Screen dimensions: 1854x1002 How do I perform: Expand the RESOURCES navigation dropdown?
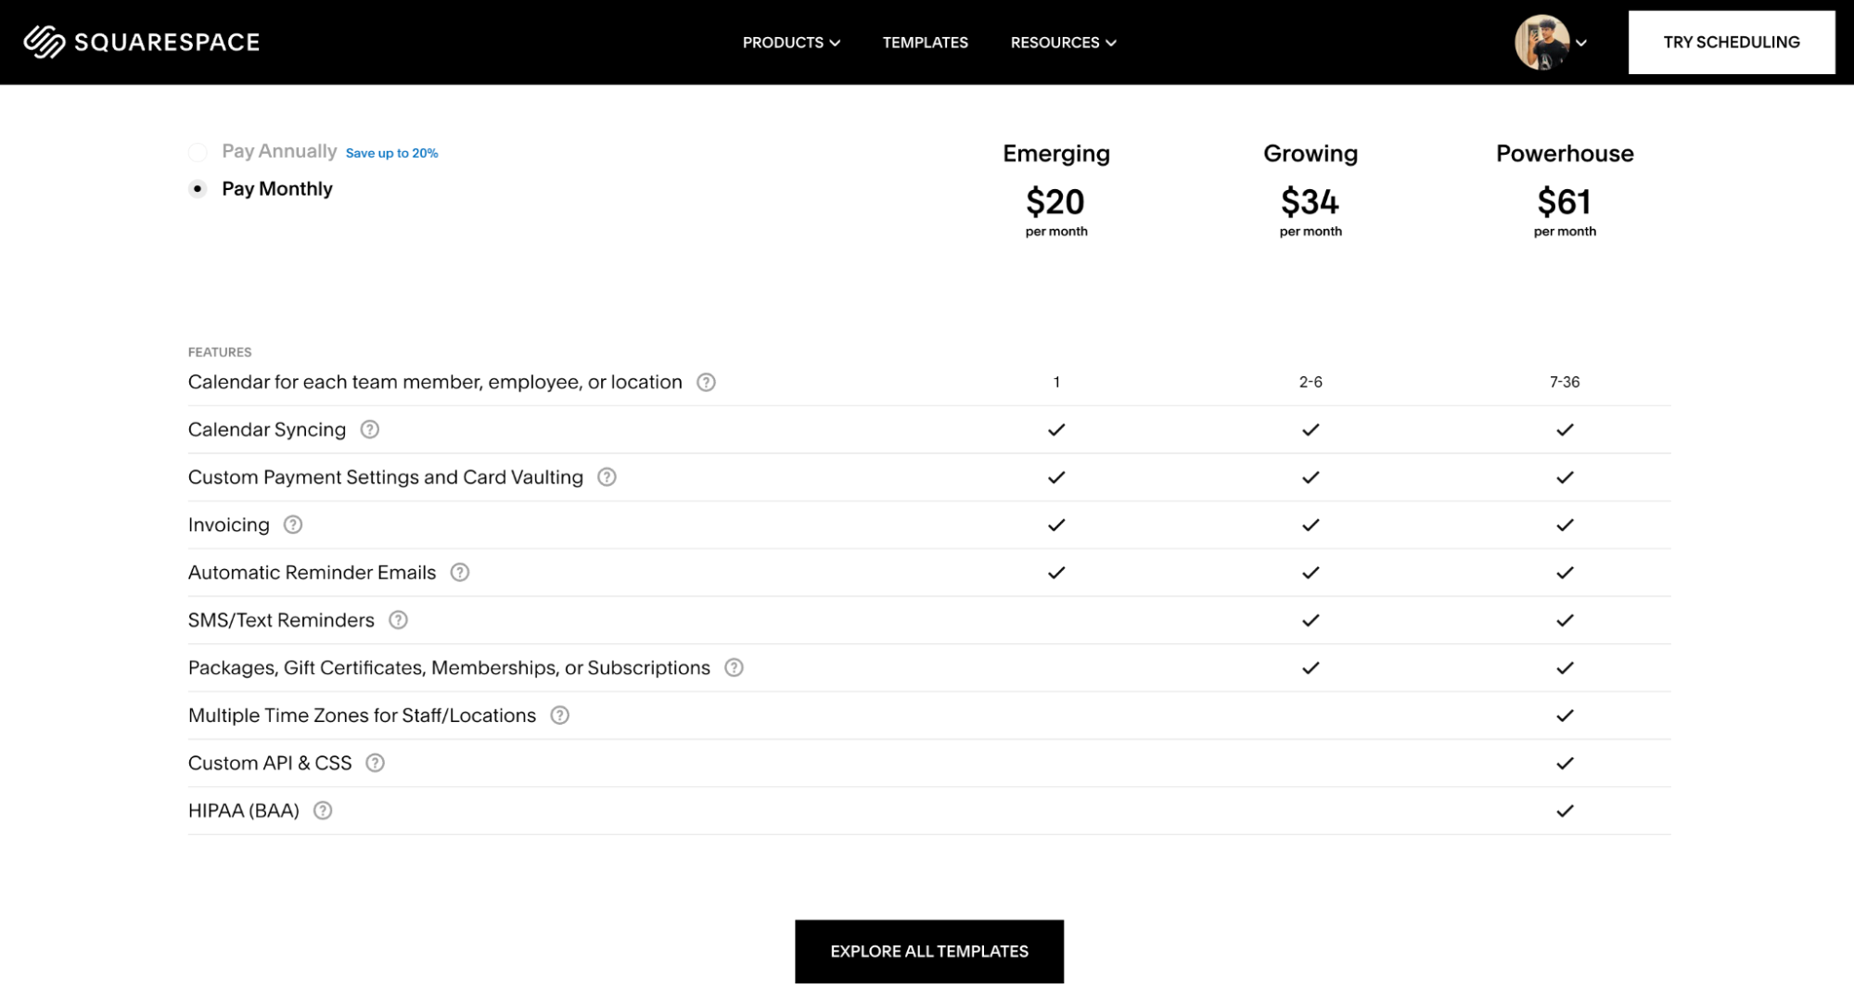pyautogui.click(x=1063, y=42)
